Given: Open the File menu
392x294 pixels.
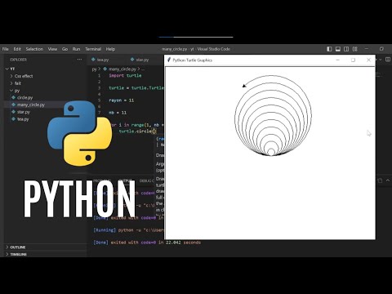Looking at the screenshot, I should coord(6,49).
